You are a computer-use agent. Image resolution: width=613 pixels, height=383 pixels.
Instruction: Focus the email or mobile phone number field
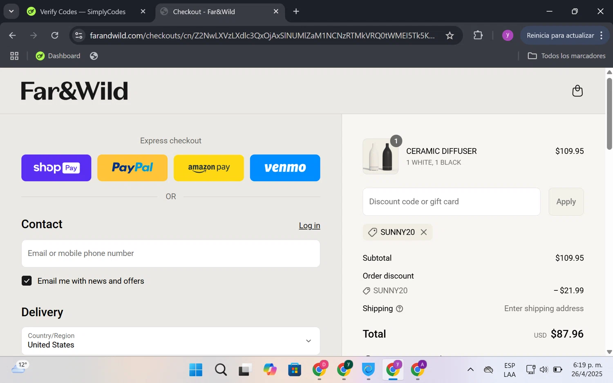pos(171,254)
